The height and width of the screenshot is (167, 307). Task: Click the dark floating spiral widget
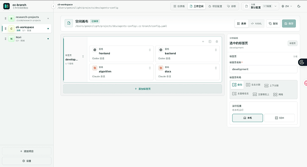pos(302,62)
